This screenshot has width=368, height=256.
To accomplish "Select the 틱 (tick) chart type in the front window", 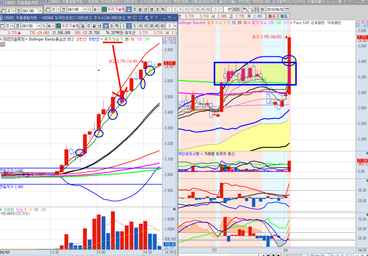I will tap(117, 26).
